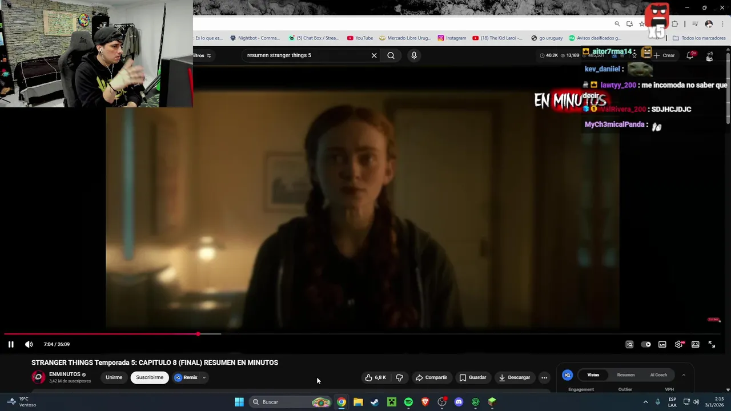Open taskbar volume control
The image size is (731, 411).
[696, 402]
